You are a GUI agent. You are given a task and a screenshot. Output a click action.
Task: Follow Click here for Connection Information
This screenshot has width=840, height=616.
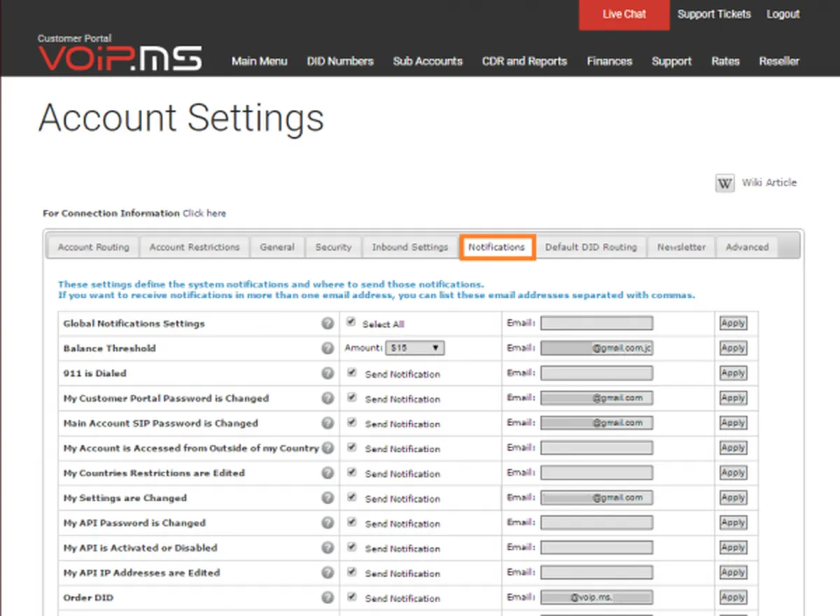click(204, 213)
